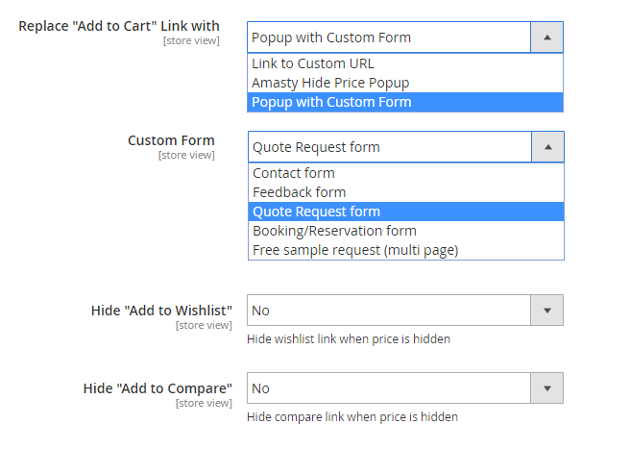The width and height of the screenshot is (630, 474).
Task: Expand Hide "Add to Wishlist" dropdown arrow
Action: (x=547, y=311)
